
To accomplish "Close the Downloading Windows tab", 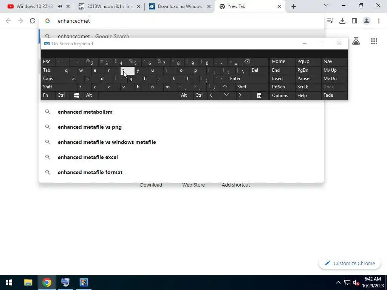I will pyautogui.click(x=209, y=6).
